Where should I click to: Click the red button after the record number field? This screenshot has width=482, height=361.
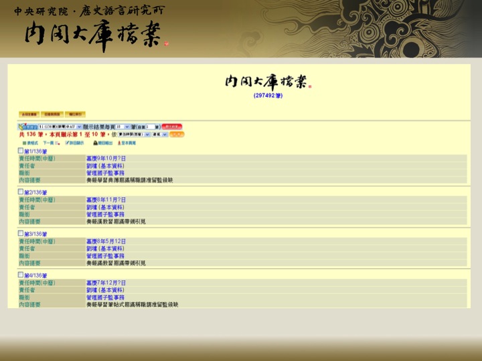pyautogui.click(x=172, y=126)
